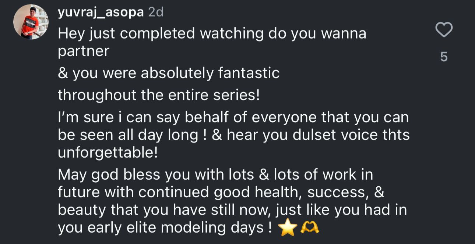Click the line starting "future with continued"
The width and height of the screenshot is (475, 244).
(x=221, y=192)
